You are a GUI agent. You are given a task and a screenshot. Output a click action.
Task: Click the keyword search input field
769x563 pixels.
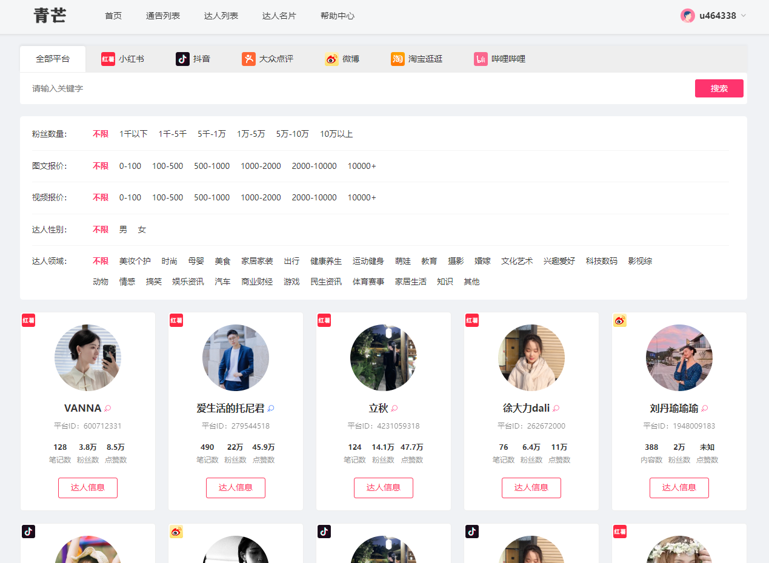click(358, 88)
